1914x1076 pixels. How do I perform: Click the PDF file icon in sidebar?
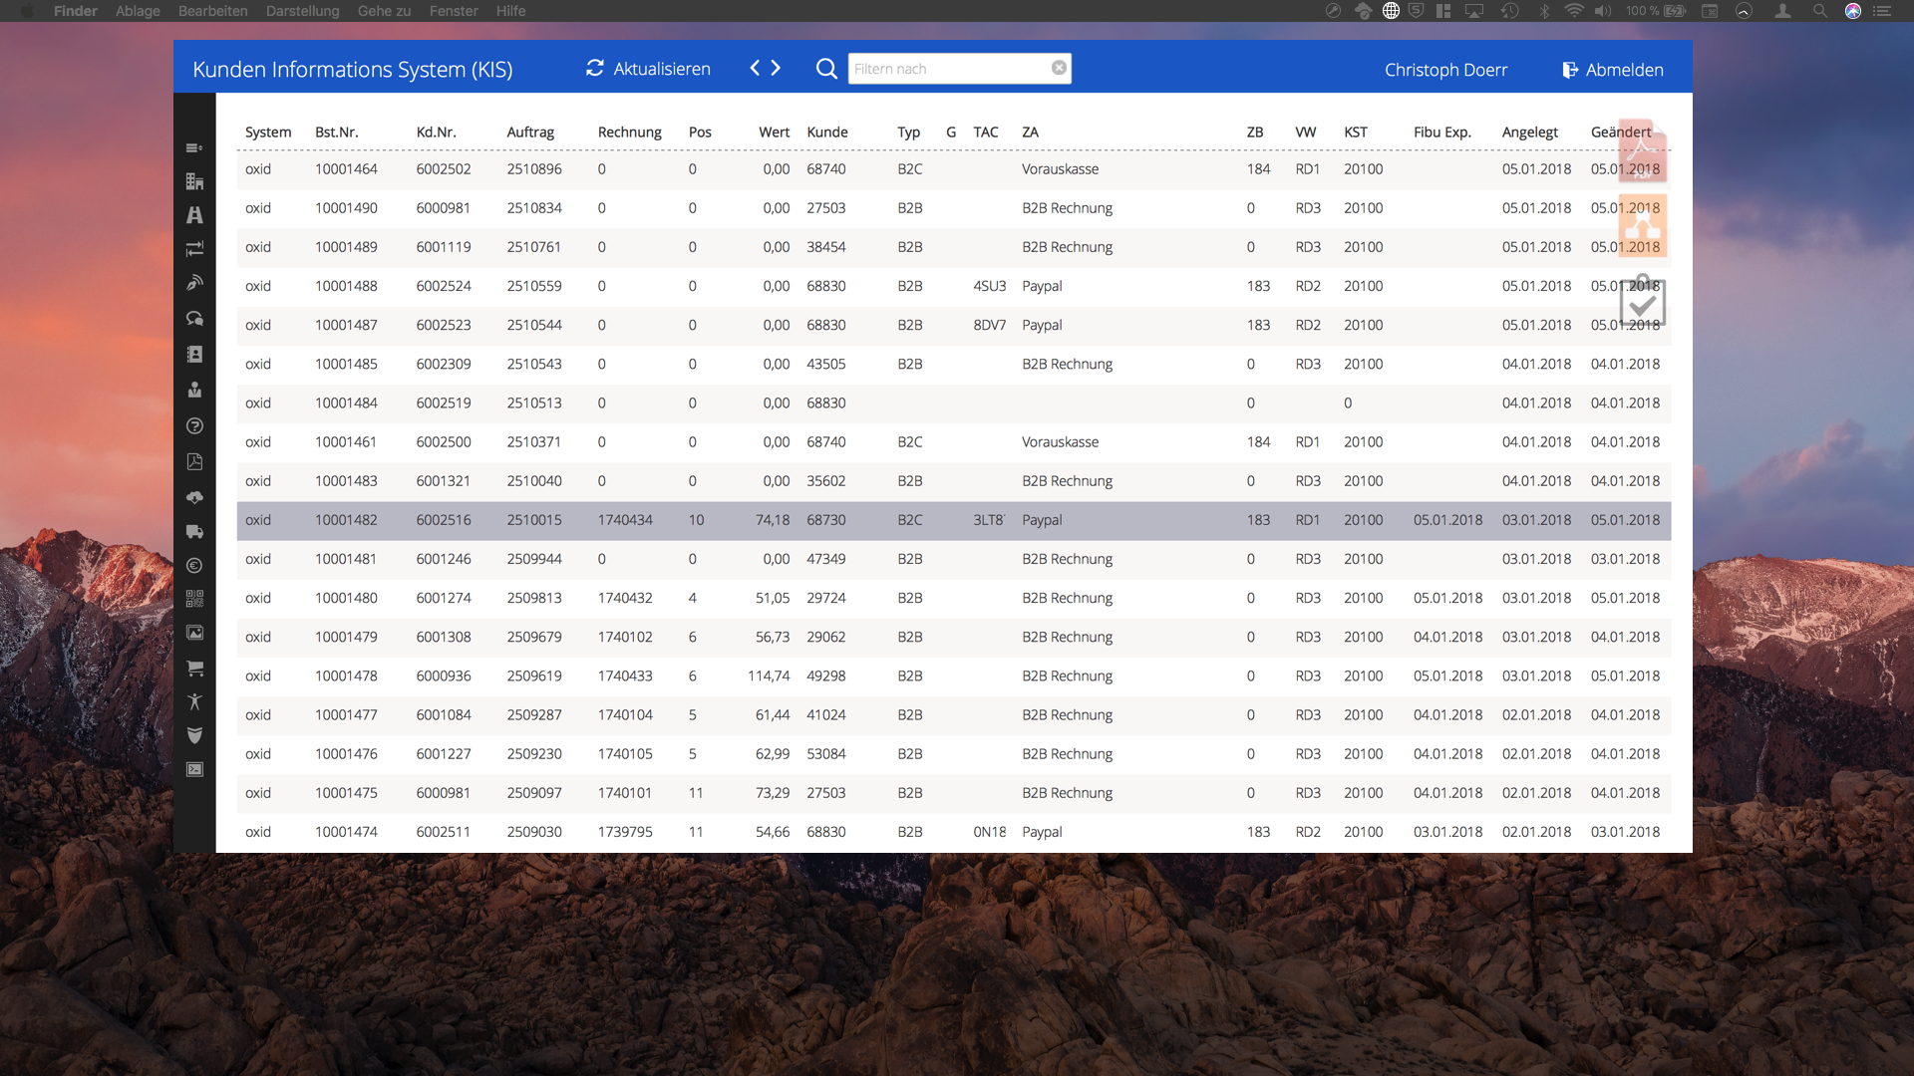(x=194, y=461)
